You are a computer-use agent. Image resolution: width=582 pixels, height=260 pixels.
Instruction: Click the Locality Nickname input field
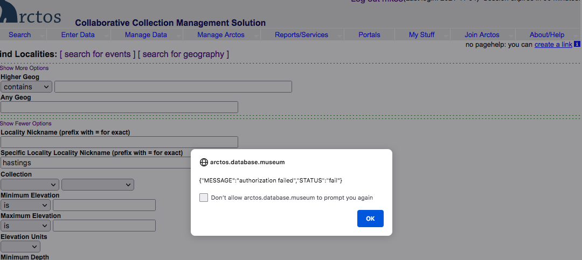coord(119,142)
